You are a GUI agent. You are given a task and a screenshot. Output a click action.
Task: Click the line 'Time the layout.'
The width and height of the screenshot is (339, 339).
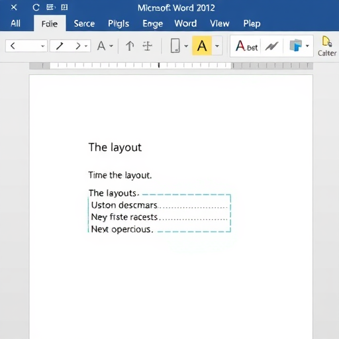pyautogui.click(x=120, y=175)
